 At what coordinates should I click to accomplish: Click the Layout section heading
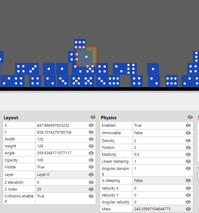(11, 118)
